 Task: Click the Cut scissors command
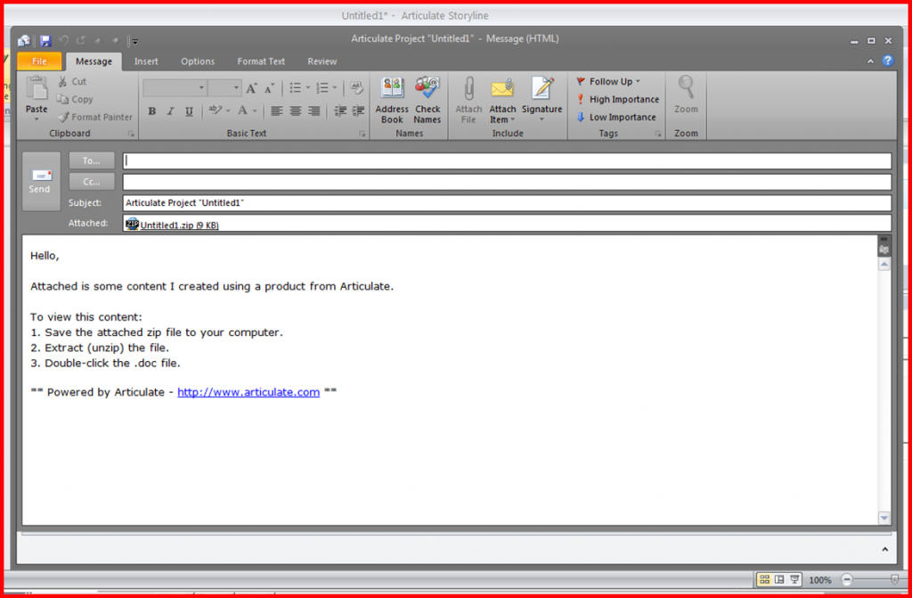point(72,81)
